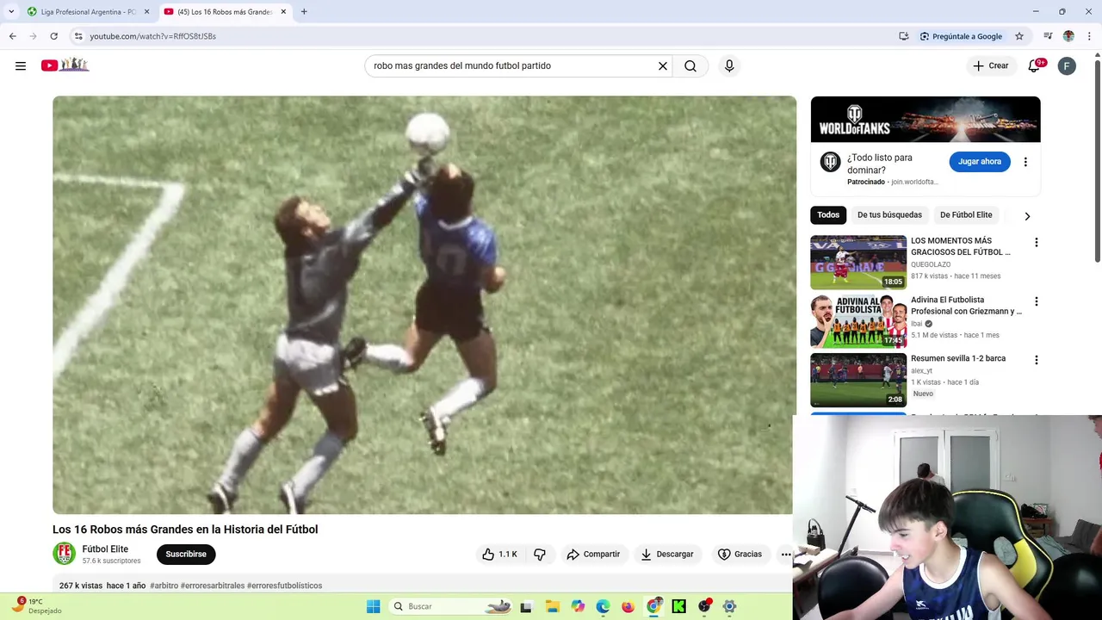Open YouTube notifications bell
Screen dimensions: 1102x620
(x=1035, y=65)
